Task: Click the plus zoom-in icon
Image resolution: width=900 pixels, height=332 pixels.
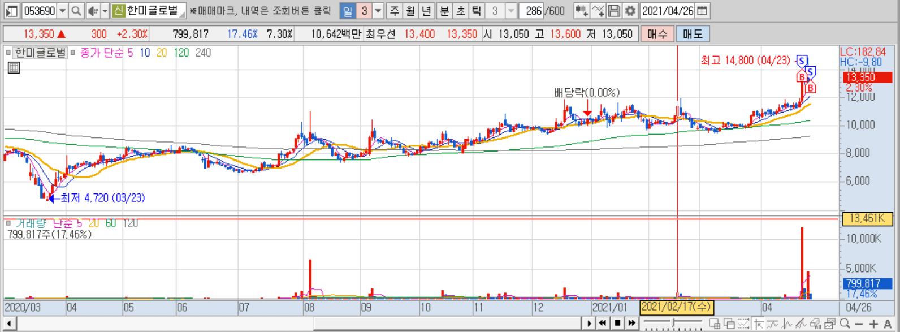Action: (873, 324)
